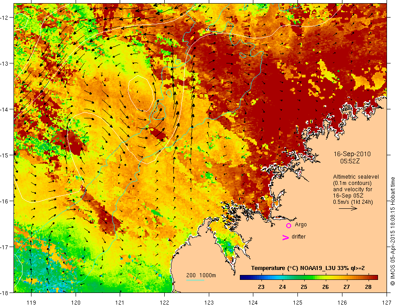Viewport: 396px width, 306px height.
Task: Select the time label 05:52Z
Action: tap(350, 161)
